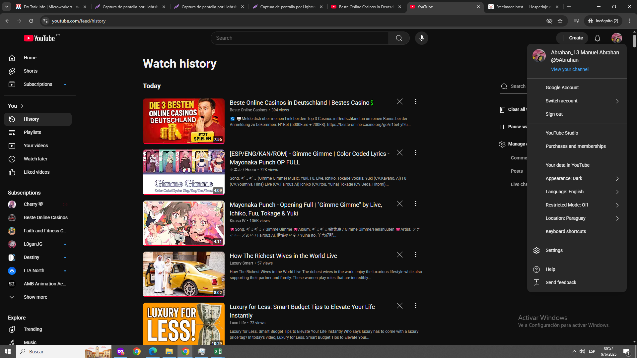Open more actions for Luxury for Less video
The height and width of the screenshot is (358, 637).
click(416, 306)
